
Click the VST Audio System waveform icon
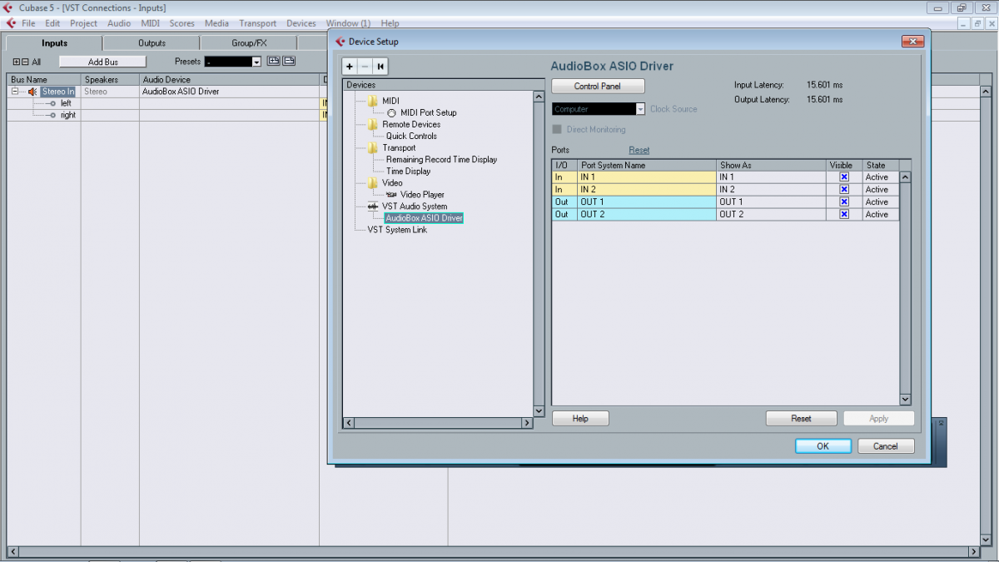(x=372, y=206)
